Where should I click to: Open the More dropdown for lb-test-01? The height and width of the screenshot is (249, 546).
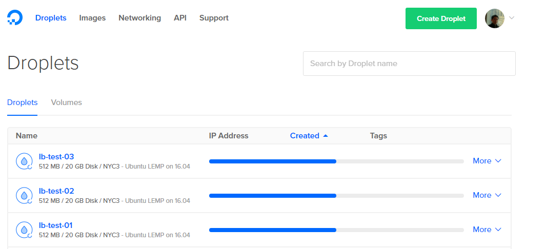click(x=487, y=230)
